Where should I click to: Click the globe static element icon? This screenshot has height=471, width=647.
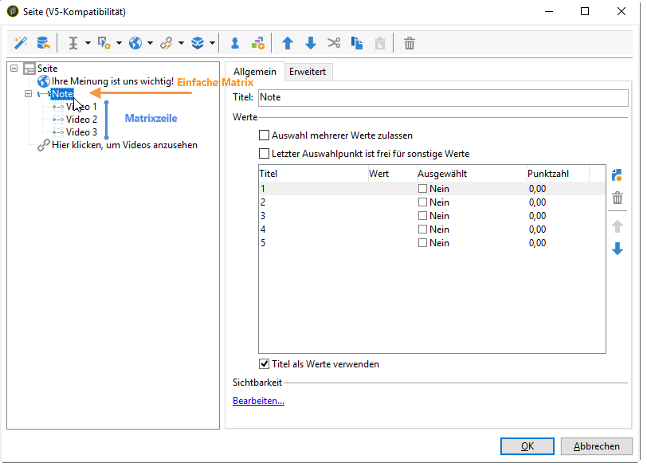135,43
